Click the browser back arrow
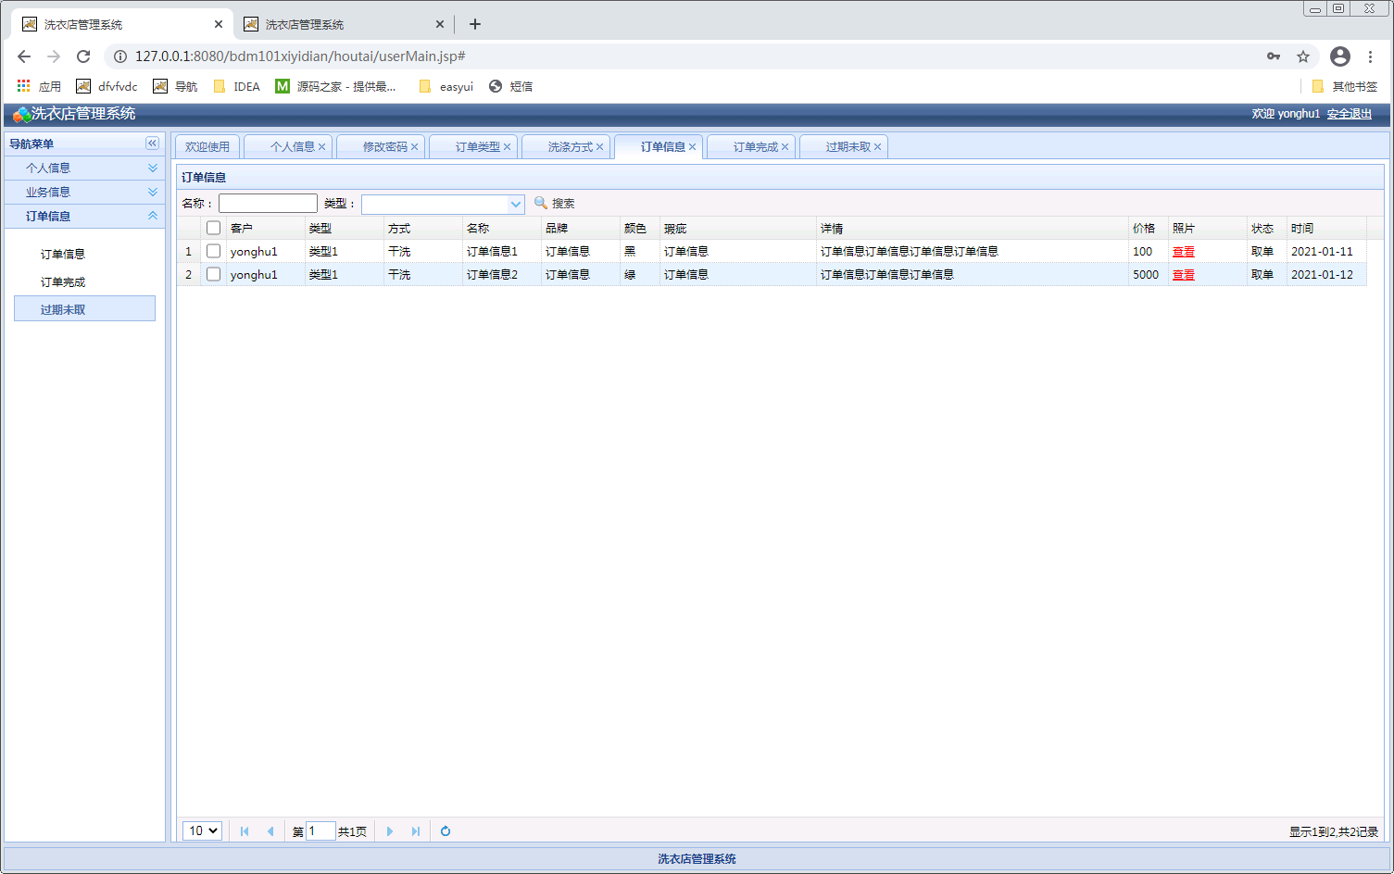Screen dimensions: 1394x874 [x=24, y=56]
